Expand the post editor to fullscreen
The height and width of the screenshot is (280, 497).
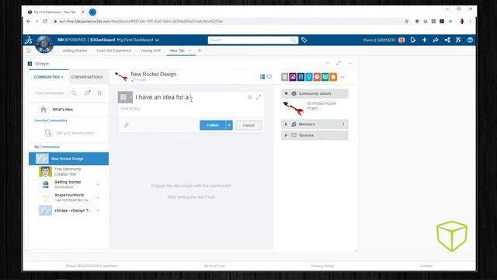click(x=259, y=97)
